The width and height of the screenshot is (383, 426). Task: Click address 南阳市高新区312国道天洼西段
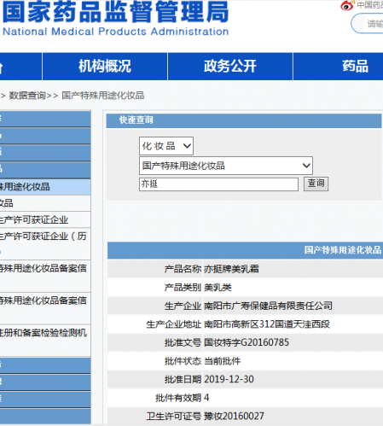[267, 324]
